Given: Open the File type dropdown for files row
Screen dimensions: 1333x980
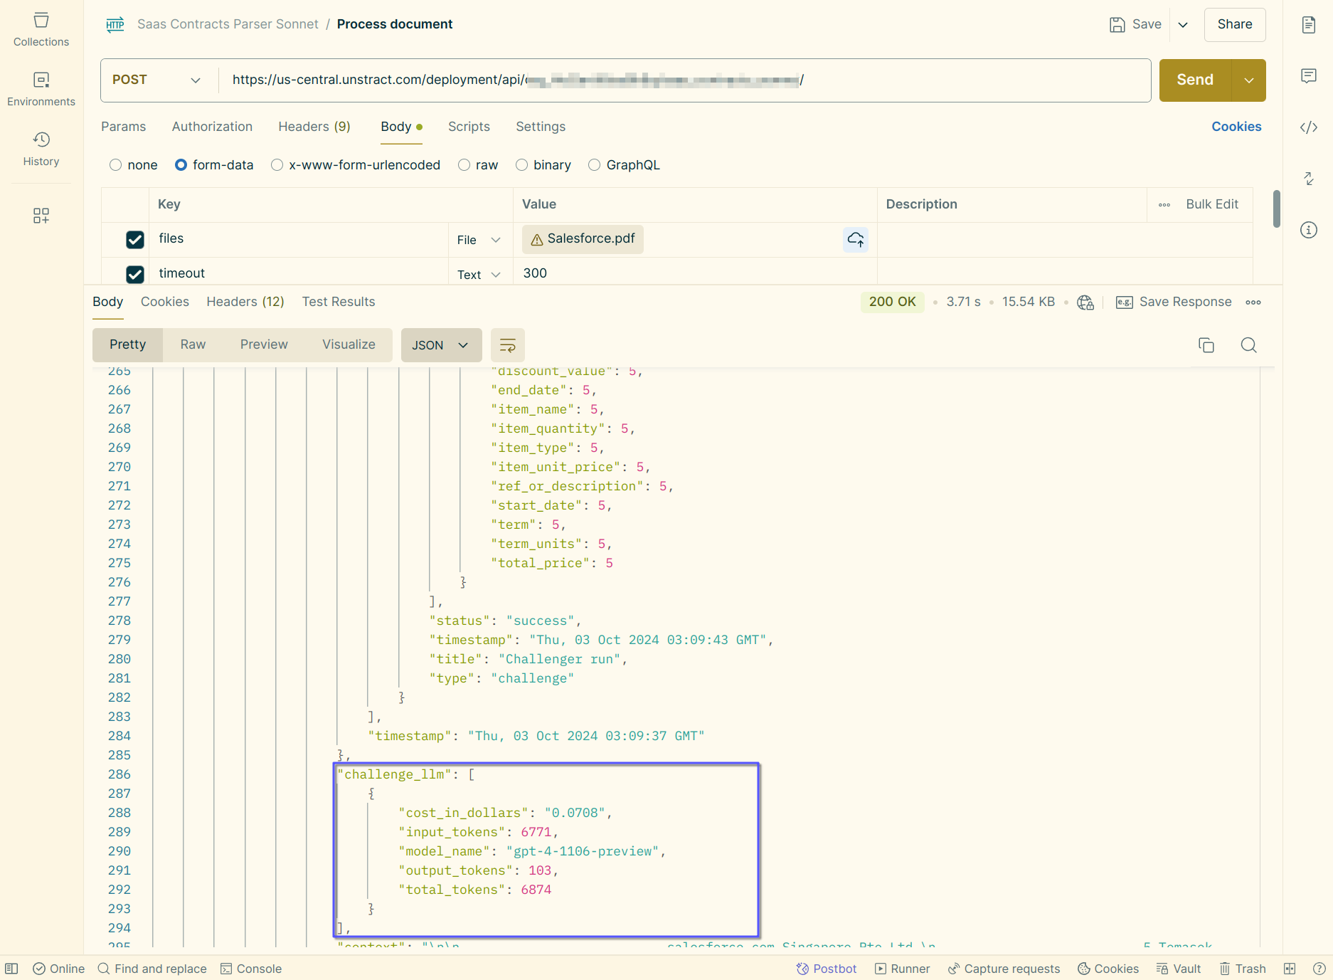Looking at the screenshot, I should tap(479, 240).
